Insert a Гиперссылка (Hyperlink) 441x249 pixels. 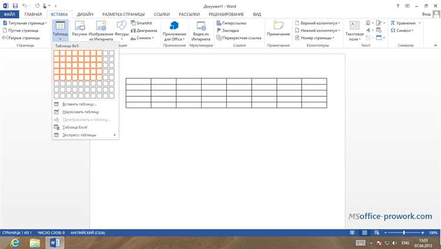(x=234, y=23)
